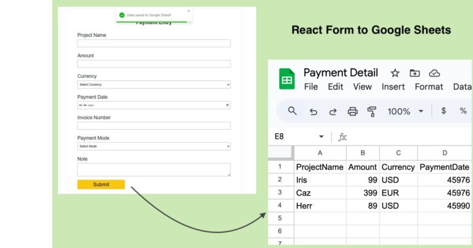
Task: Check the cloud save status icon
Action: click(x=434, y=73)
